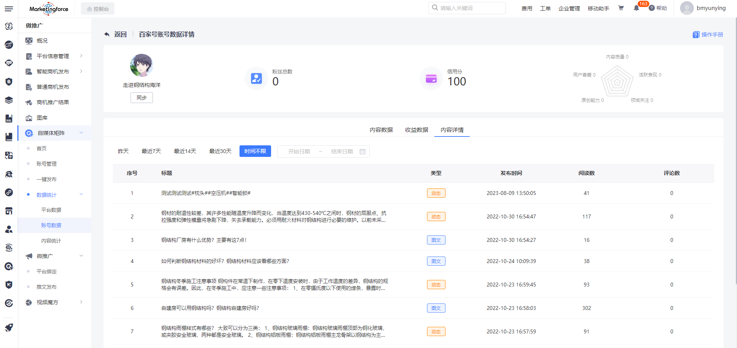This screenshot has width=737, height=348.
Task: Switch to the 内容数据 tab
Action: (381, 130)
